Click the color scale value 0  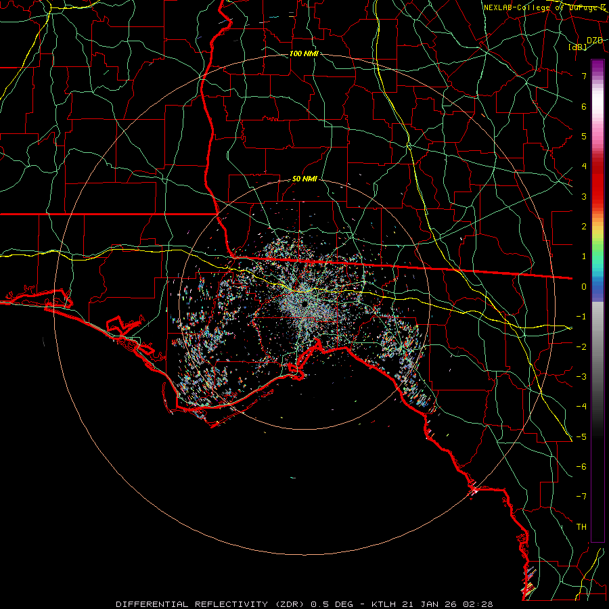pyautogui.click(x=584, y=287)
